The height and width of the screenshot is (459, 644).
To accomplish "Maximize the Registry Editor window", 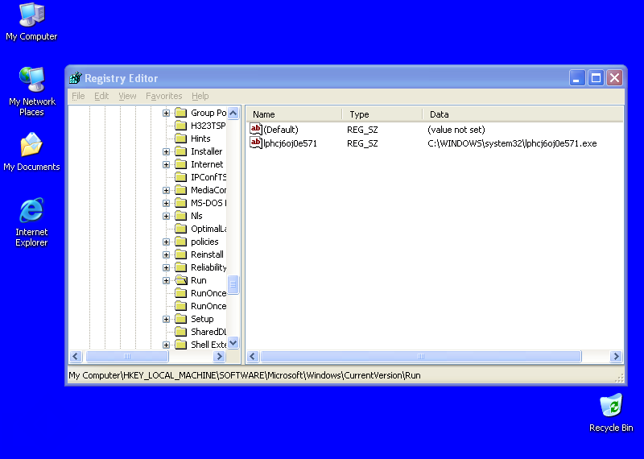I will click(x=596, y=77).
